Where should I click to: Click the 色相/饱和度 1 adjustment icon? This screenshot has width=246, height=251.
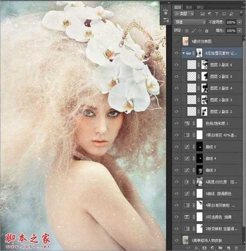pos(188,123)
